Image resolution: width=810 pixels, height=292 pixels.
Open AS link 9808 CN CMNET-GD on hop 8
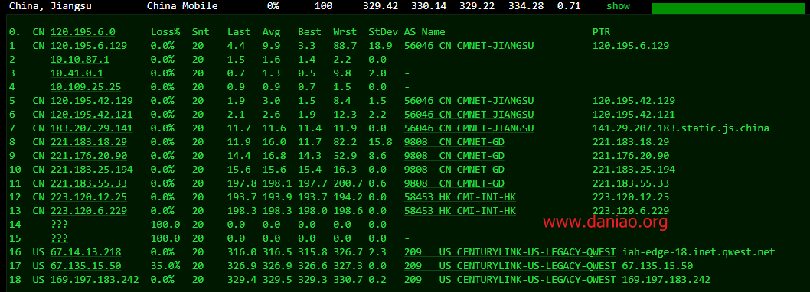pos(455,142)
